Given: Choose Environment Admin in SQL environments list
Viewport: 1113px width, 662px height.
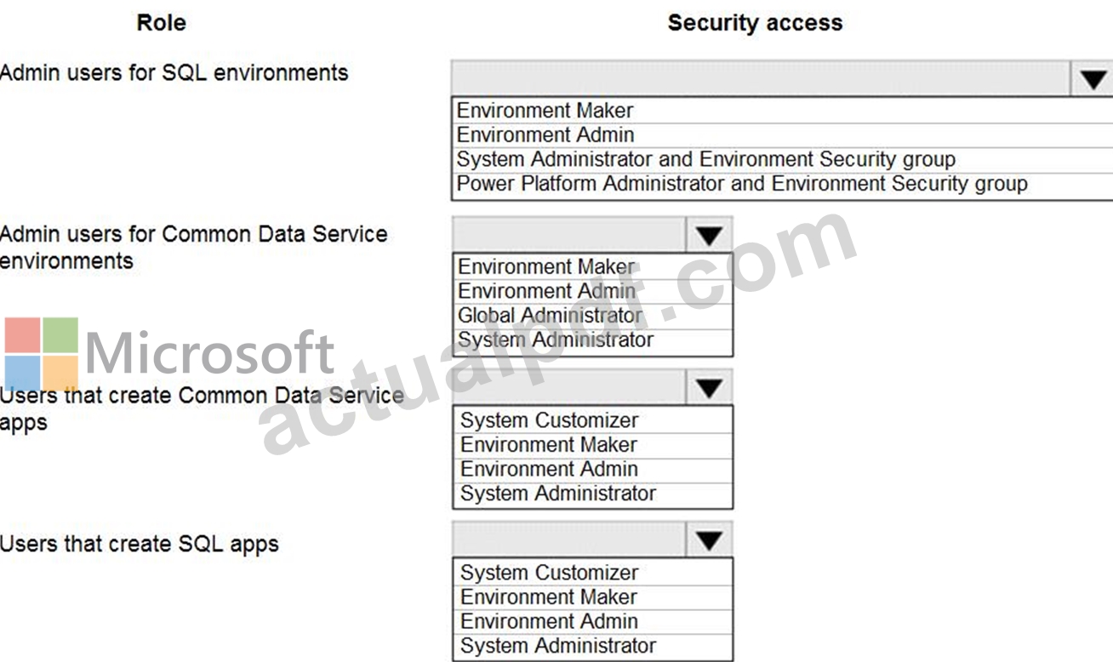Looking at the screenshot, I should pyautogui.click(x=782, y=134).
